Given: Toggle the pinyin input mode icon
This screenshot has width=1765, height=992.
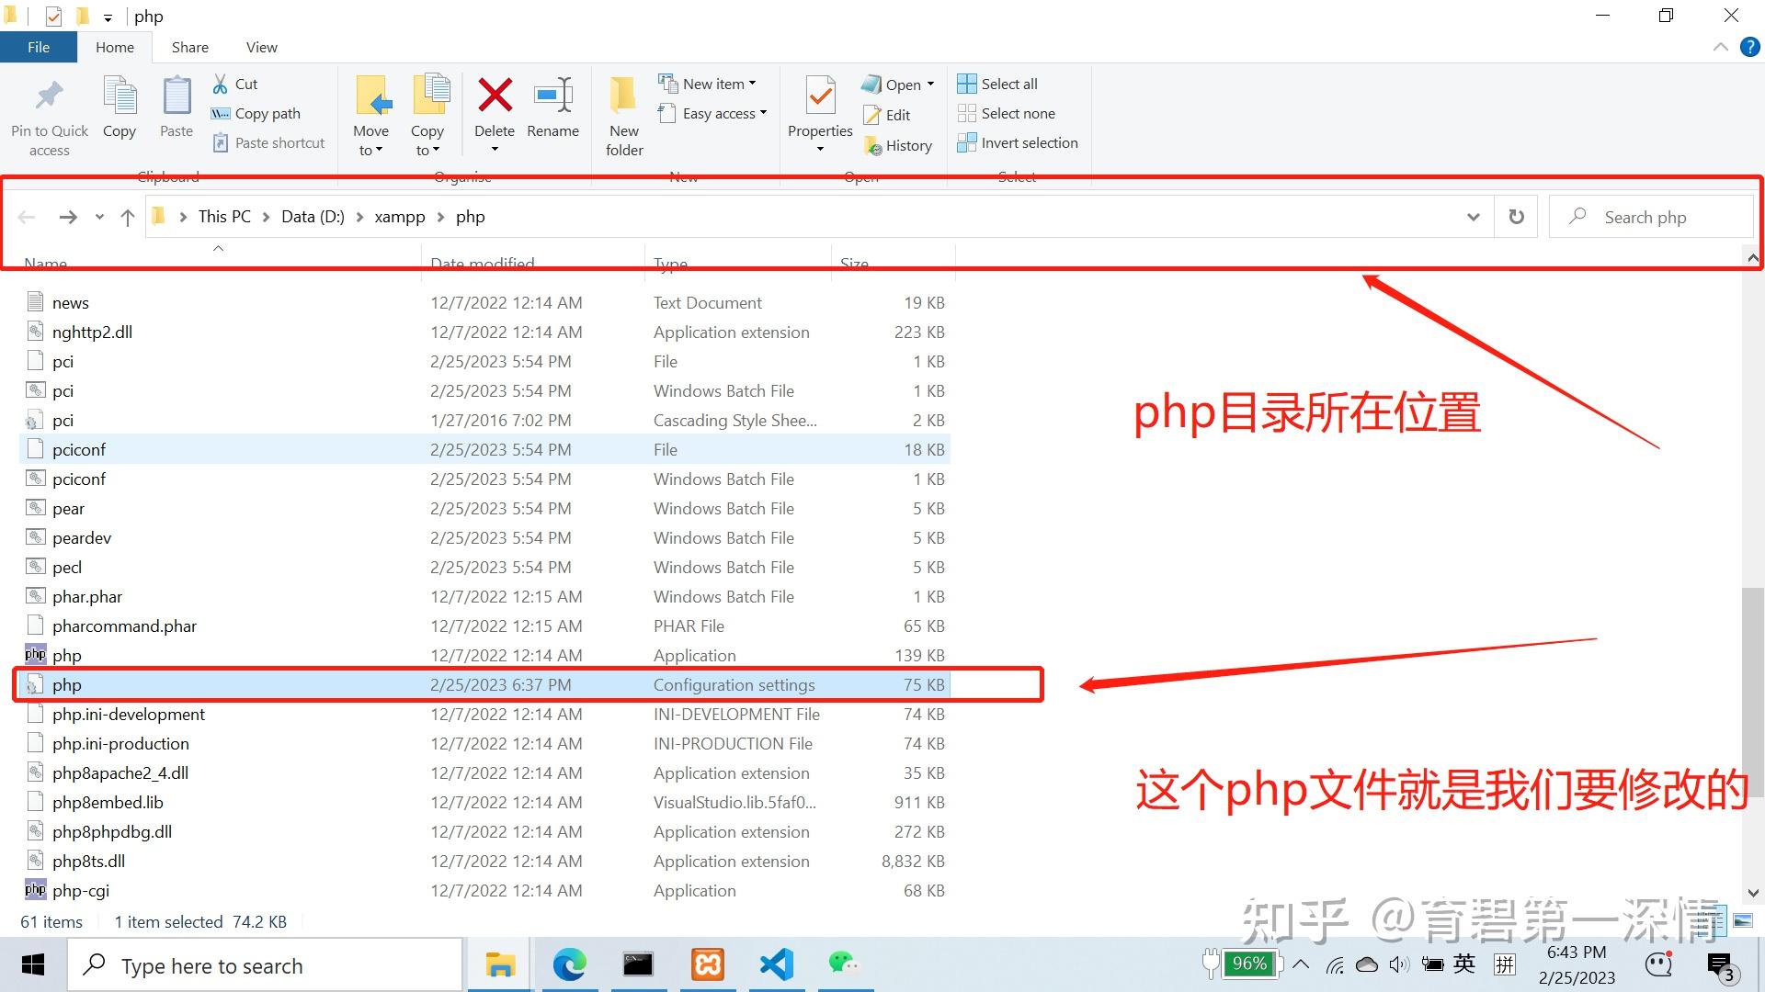Looking at the screenshot, I should tap(1505, 964).
